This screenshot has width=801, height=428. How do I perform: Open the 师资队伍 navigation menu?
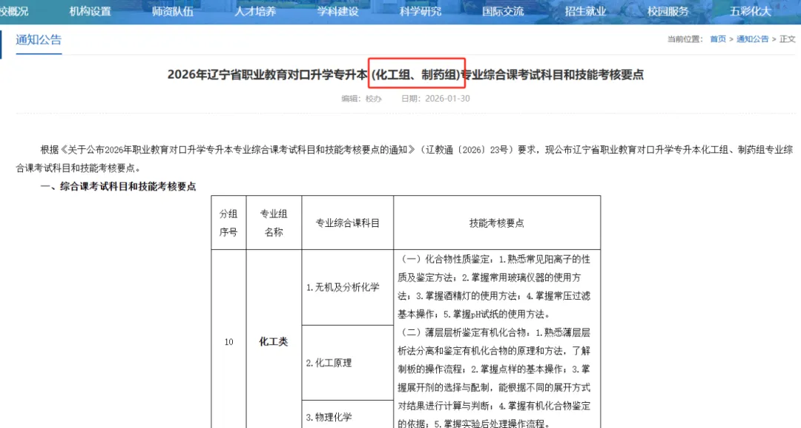(173, 11)
